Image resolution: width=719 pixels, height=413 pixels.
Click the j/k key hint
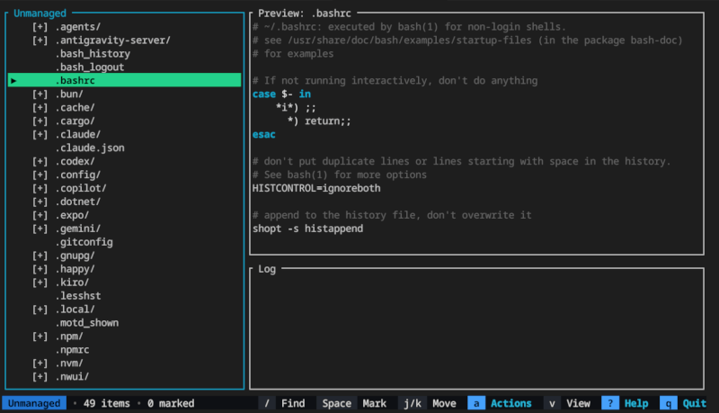pos(413,403)
